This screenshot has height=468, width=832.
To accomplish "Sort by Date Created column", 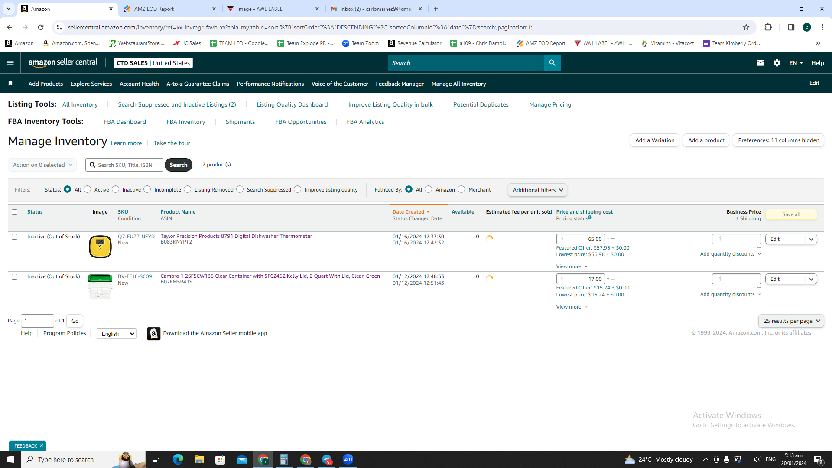I will [x=411, y=212].
